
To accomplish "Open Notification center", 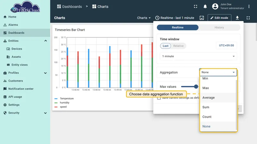I will tap(25, 89).
